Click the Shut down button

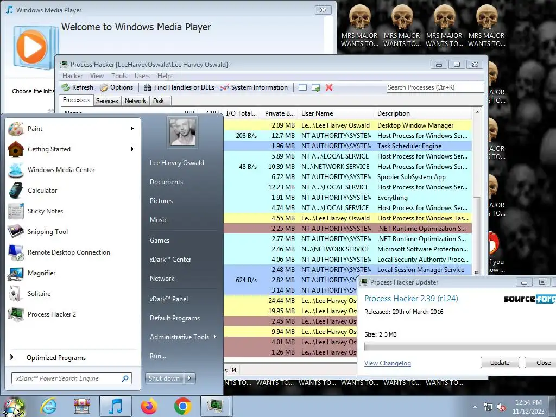tap(164, 378)
